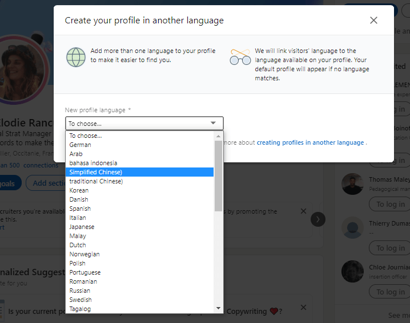410x323 pixels.
Task: Choose the 'To choose...' placeholder option
Action: pos(140,136)
